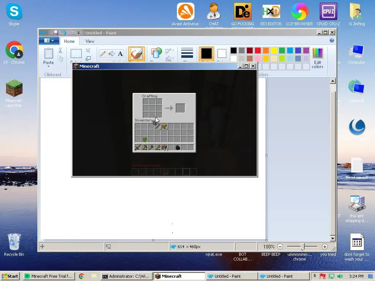The width and height of the screenshot is (375, 281).
Task: Open Edit colors dialog
Action: [318, 58]
